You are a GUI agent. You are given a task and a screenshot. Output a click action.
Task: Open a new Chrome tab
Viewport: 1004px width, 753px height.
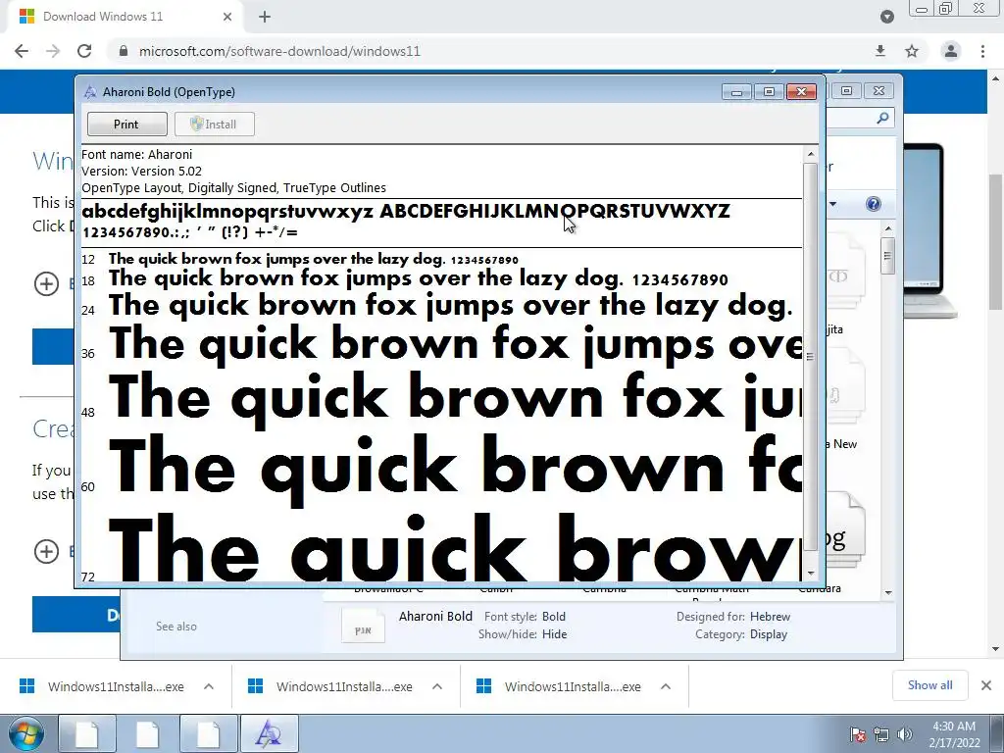click(x=265, y=17)
